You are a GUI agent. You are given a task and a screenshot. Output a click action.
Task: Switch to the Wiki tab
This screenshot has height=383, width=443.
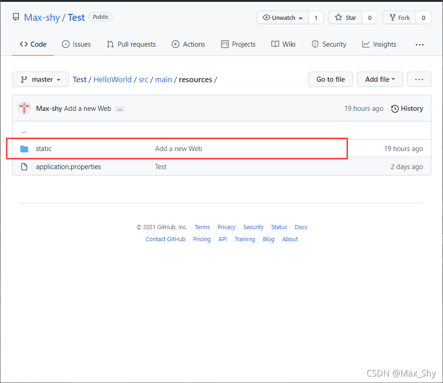pyautogui.click(x=283, y=44)
